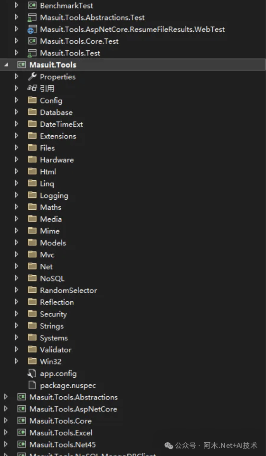Select the Masuit.Tools.Net45 project
This screenshot has width=266, height=456.
coord(63,444)
